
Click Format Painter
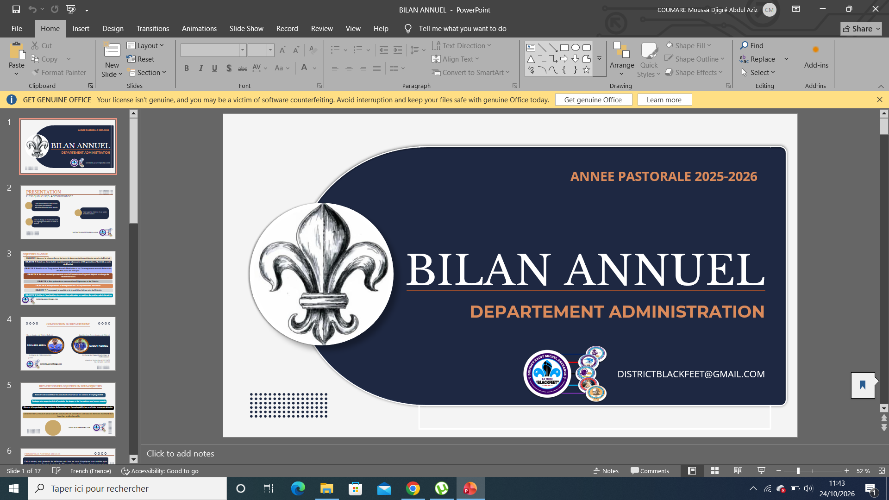pyautogui.click(x=59, y=72)
